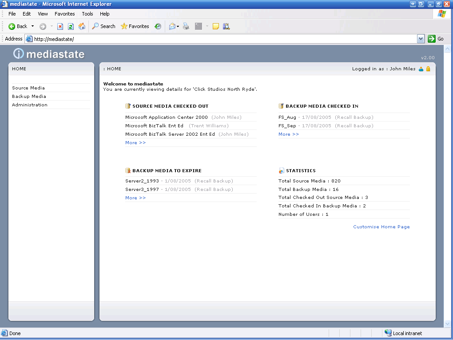Click (Trent Williams) next to BizTalk Ent Ed

point(209,125)
